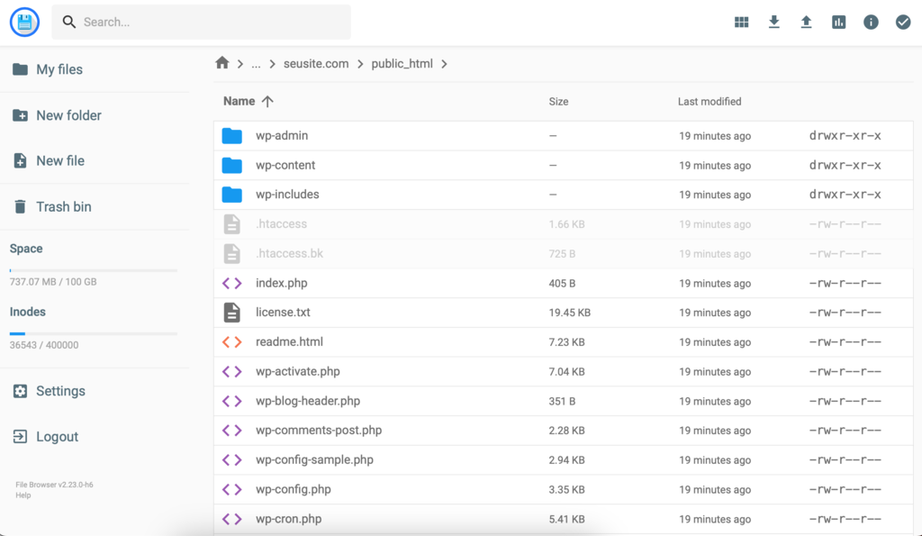Open the Trash bin

(x=95, y=206)
